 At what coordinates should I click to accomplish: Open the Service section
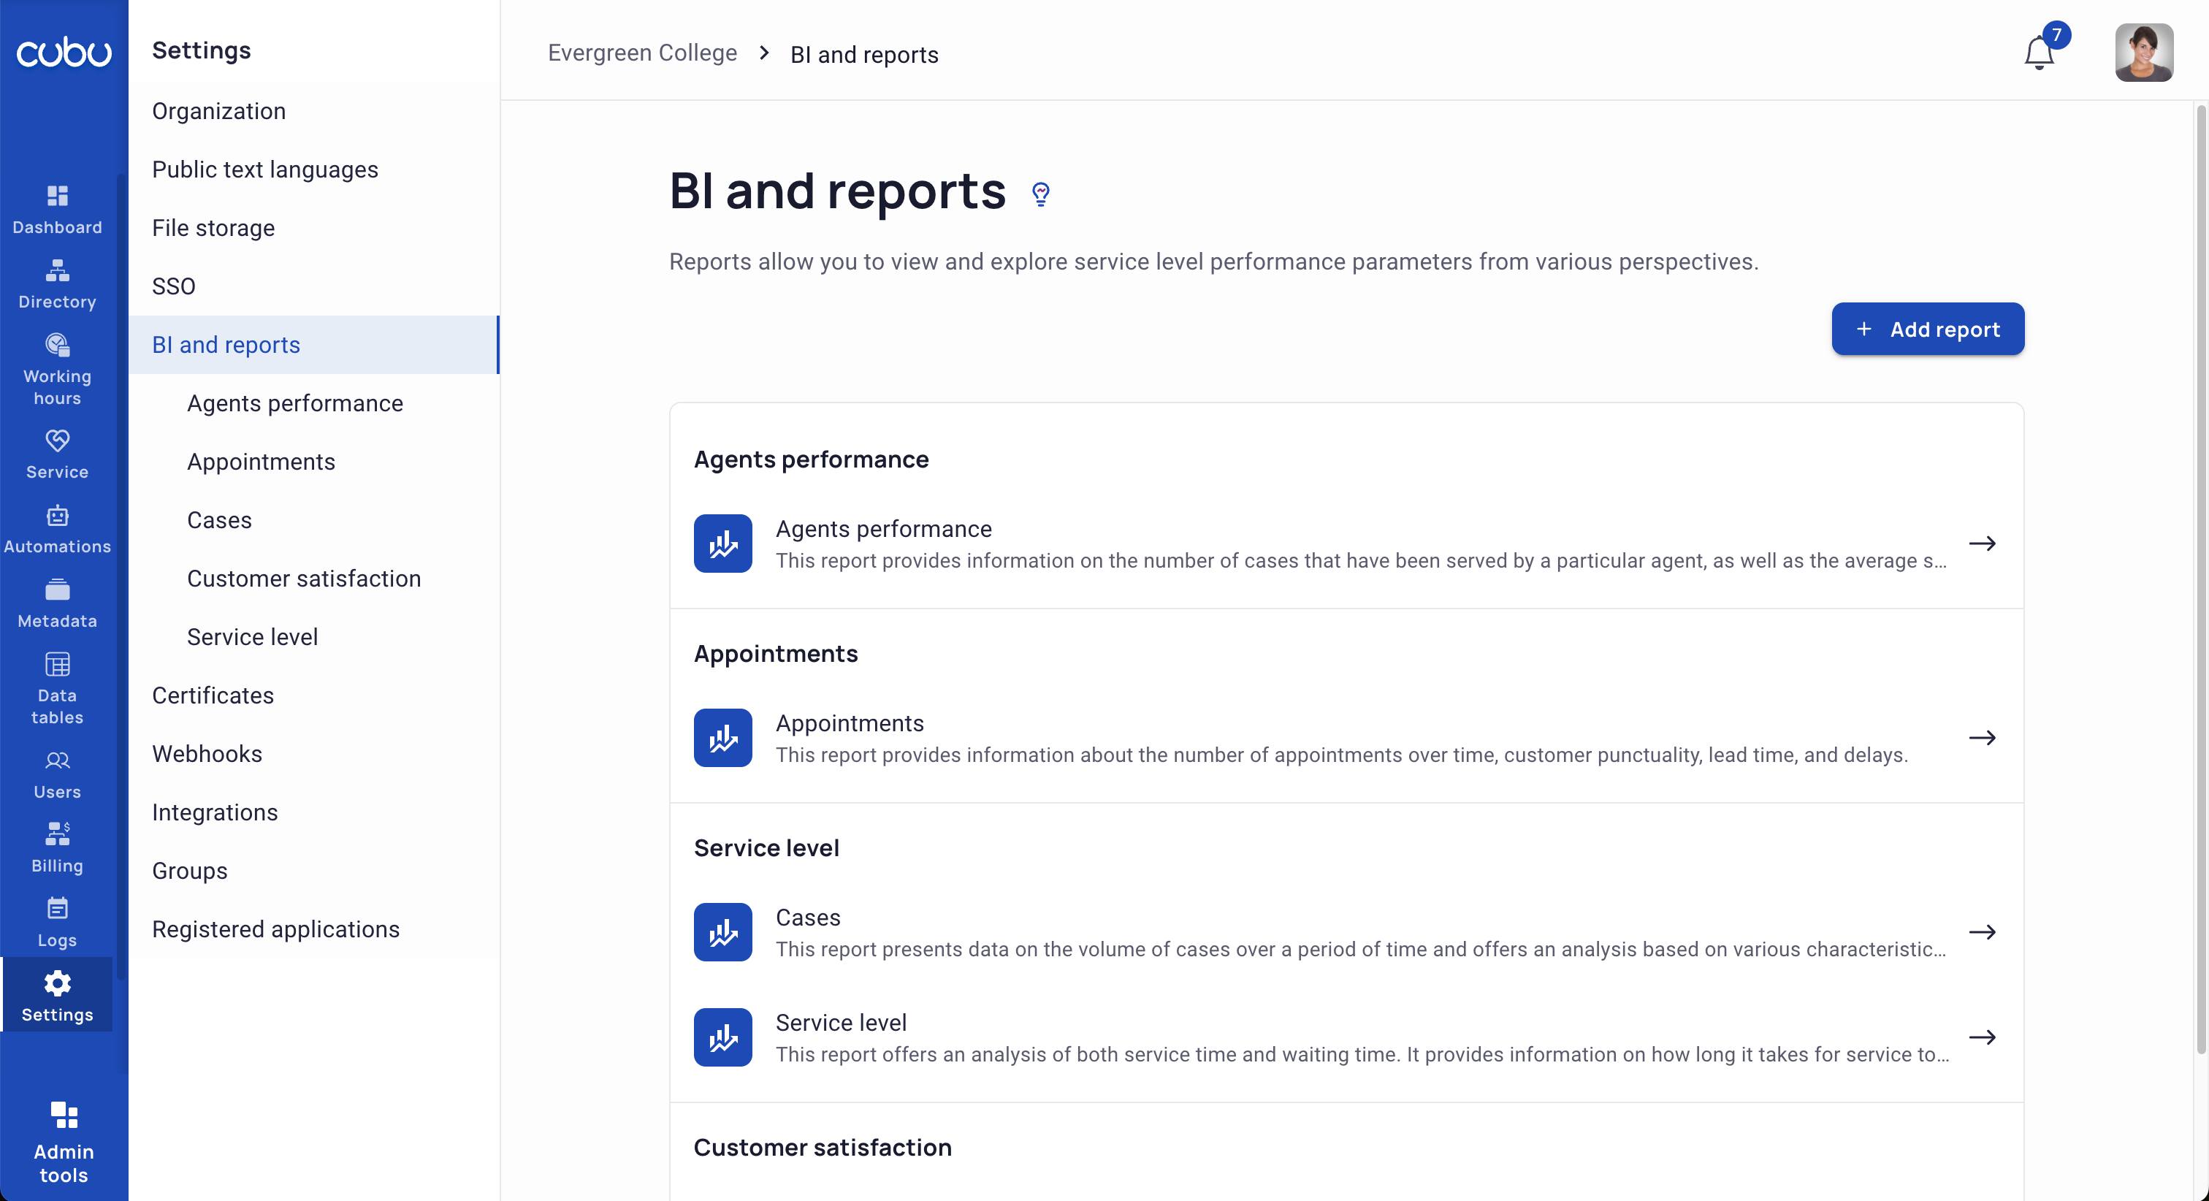[56, 454]
